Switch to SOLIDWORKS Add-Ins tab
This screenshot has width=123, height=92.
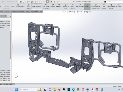tap(17, 11)
